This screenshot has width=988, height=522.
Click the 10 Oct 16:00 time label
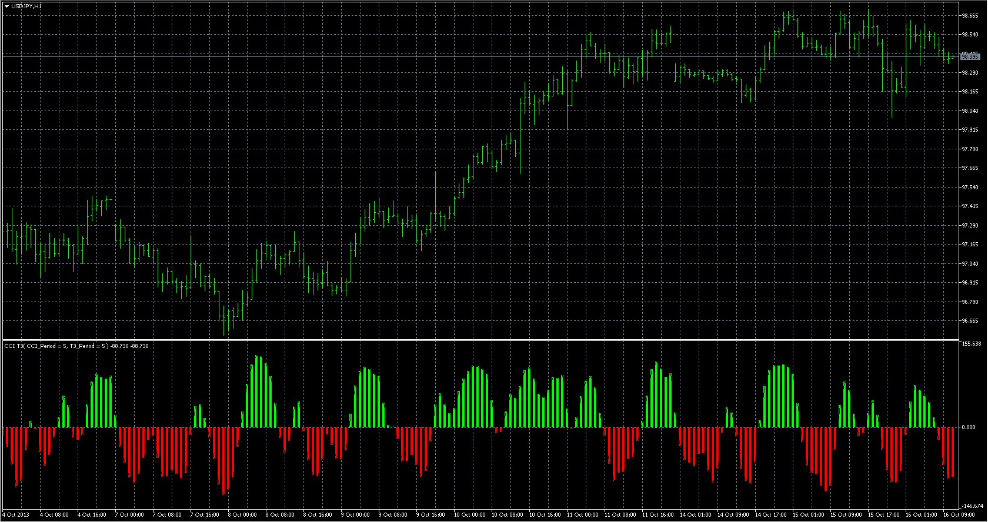pyautogui.click(x=545, y=515)
